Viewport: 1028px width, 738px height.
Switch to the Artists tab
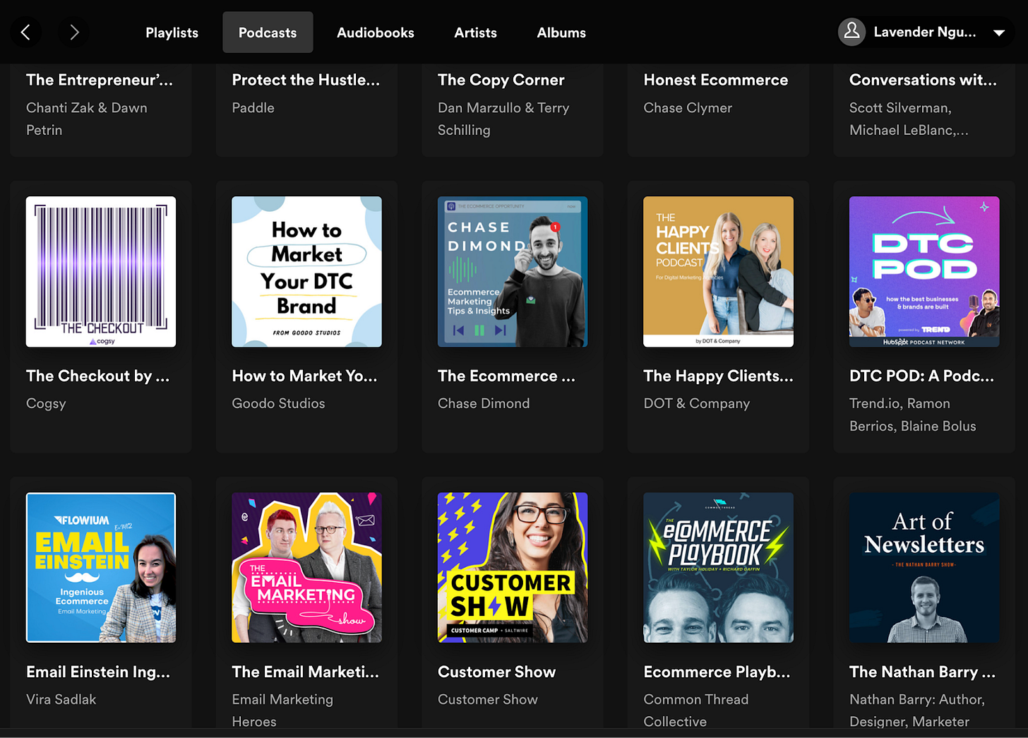point(475,32)
